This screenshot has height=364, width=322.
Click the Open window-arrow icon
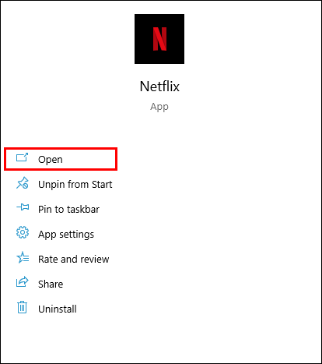pos(22,157)
